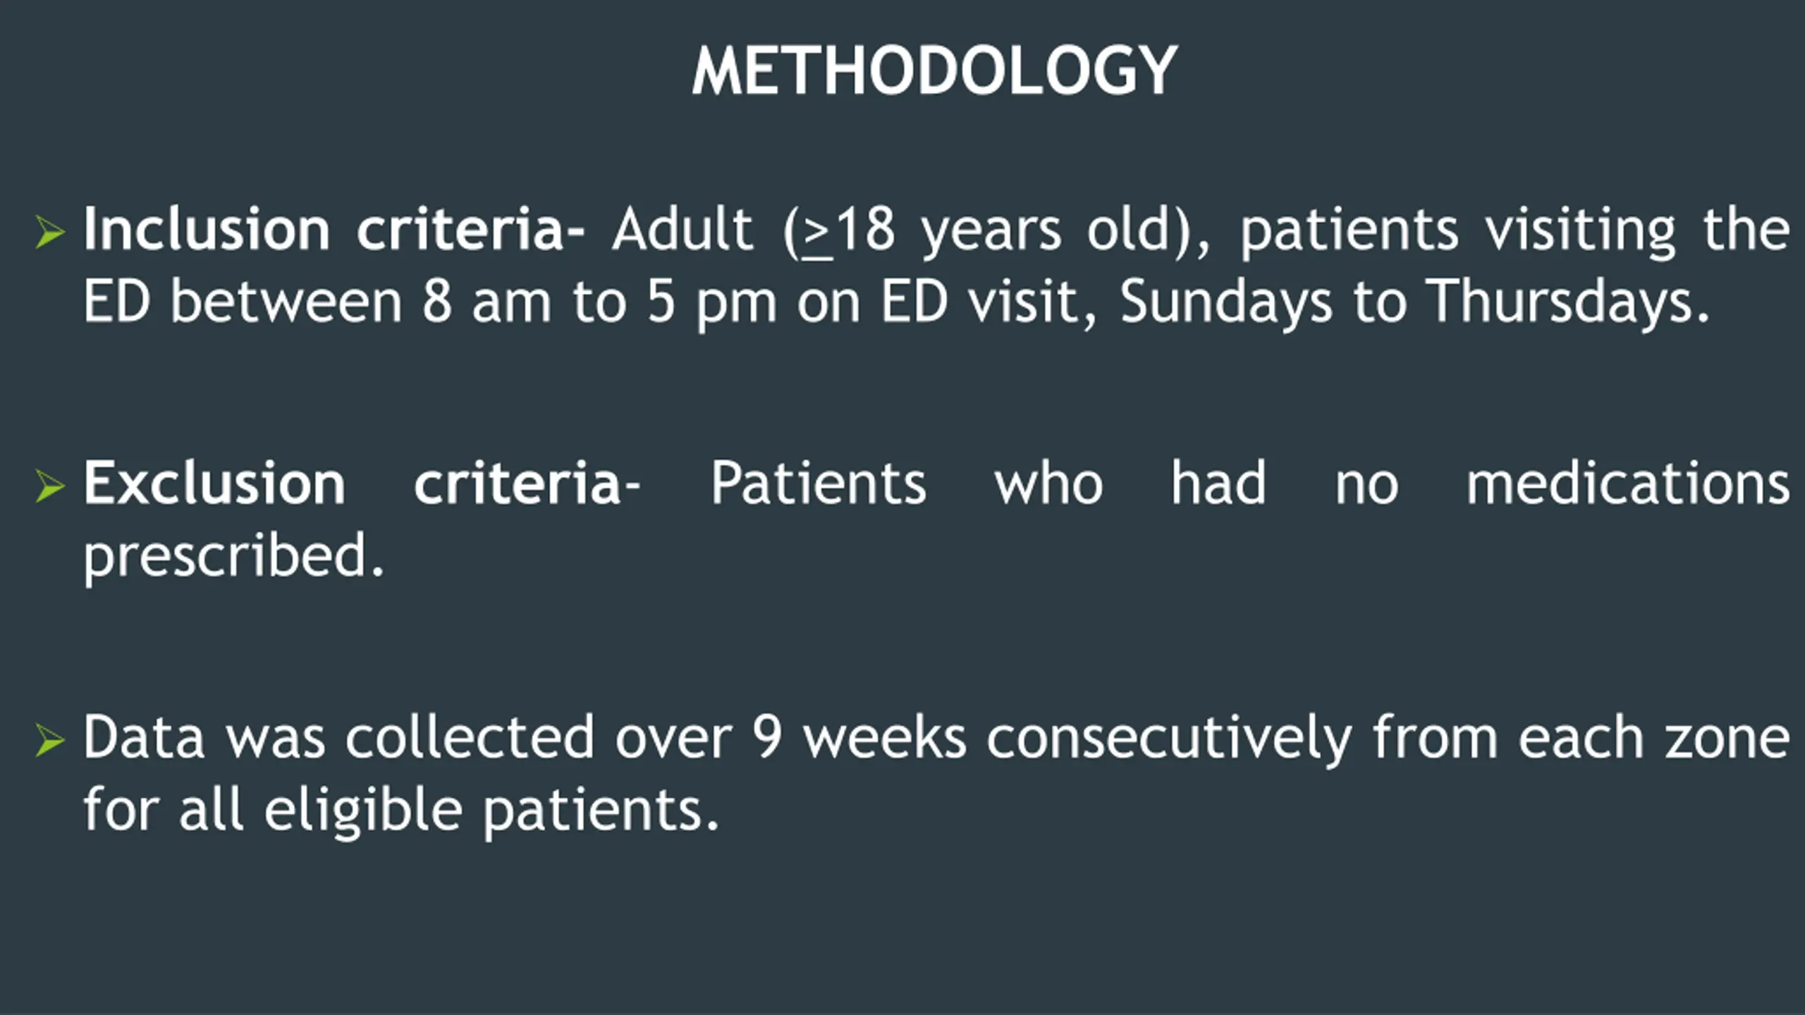Viewport: 1805px width, 1015px height.
Task: Click the green arrow bullet beside Data was collected
Action: [50, 740]
